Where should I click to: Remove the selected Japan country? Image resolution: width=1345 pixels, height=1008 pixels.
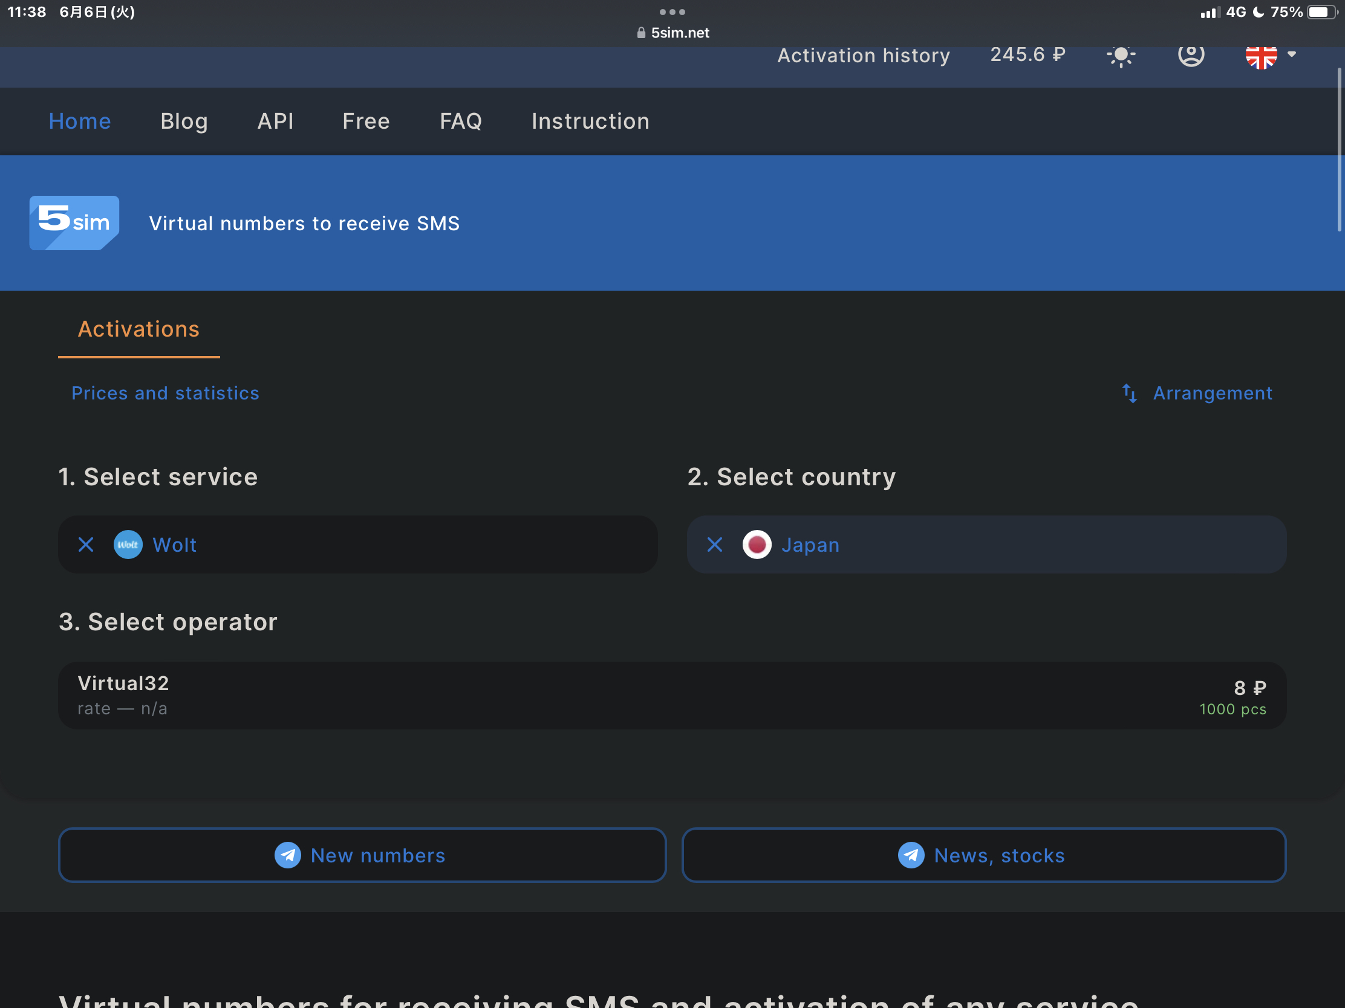(715, 544)
